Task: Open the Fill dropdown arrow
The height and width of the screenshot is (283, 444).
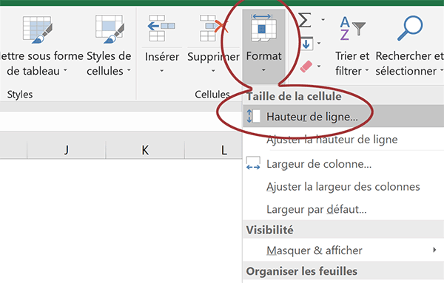Action: coord(319,44)
